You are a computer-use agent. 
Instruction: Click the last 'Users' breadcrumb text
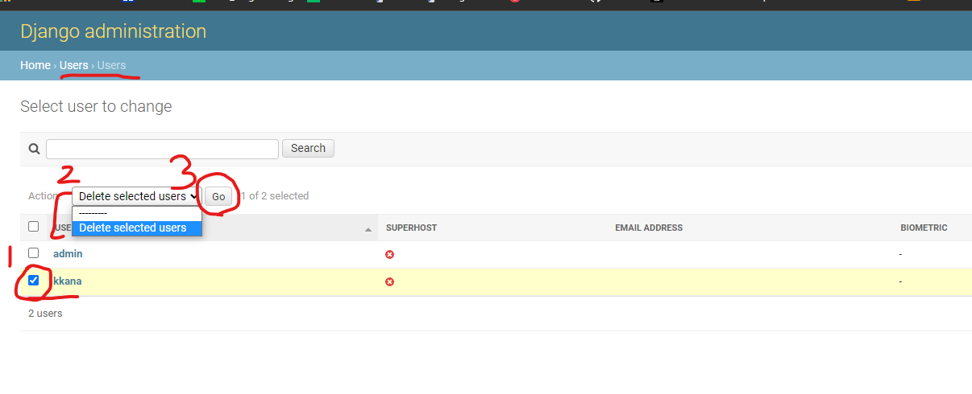pos(111,65)
